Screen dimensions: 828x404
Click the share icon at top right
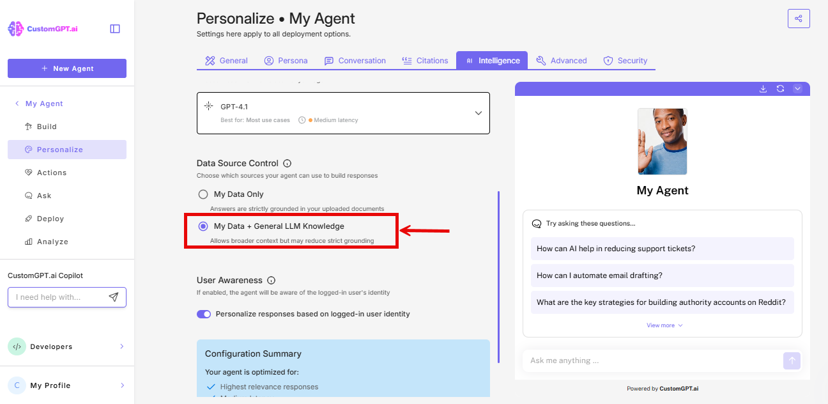(x=799, y=18)
